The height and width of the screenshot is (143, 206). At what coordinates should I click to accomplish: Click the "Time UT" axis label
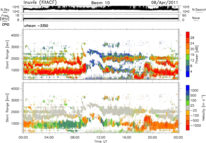(101, 141)
